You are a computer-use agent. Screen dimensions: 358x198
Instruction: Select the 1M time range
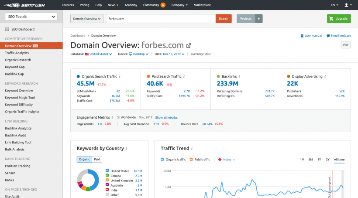pos(302,160)
